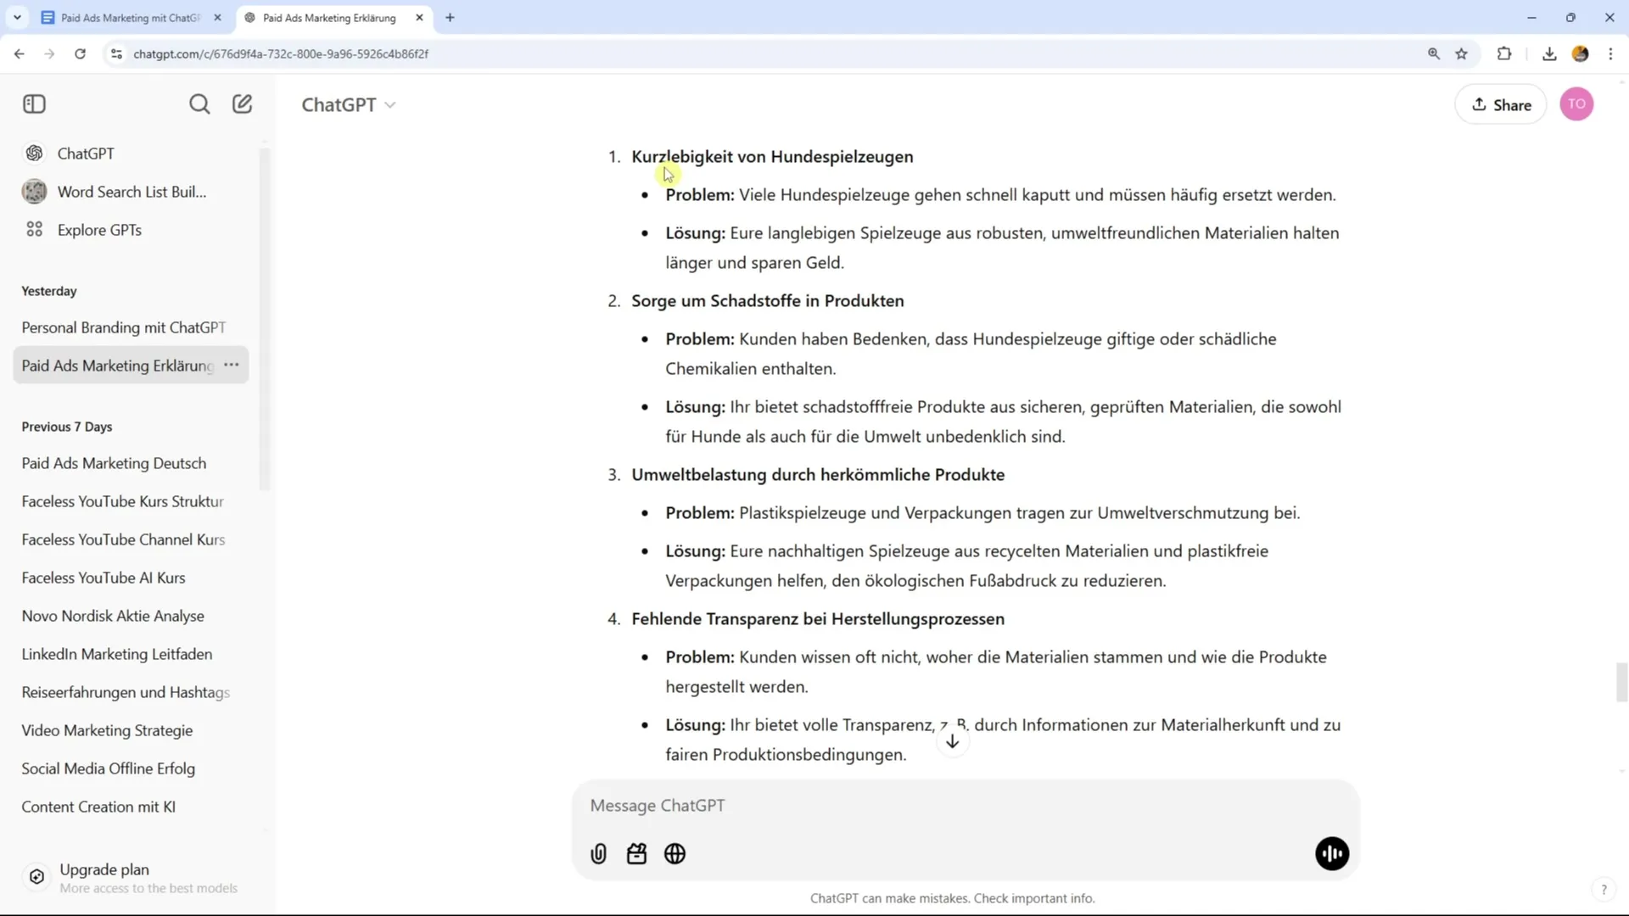Screen dimensions: 1629x916
Task: Open the Chrome profile picture icon
Action: [x=1580, y=53]
